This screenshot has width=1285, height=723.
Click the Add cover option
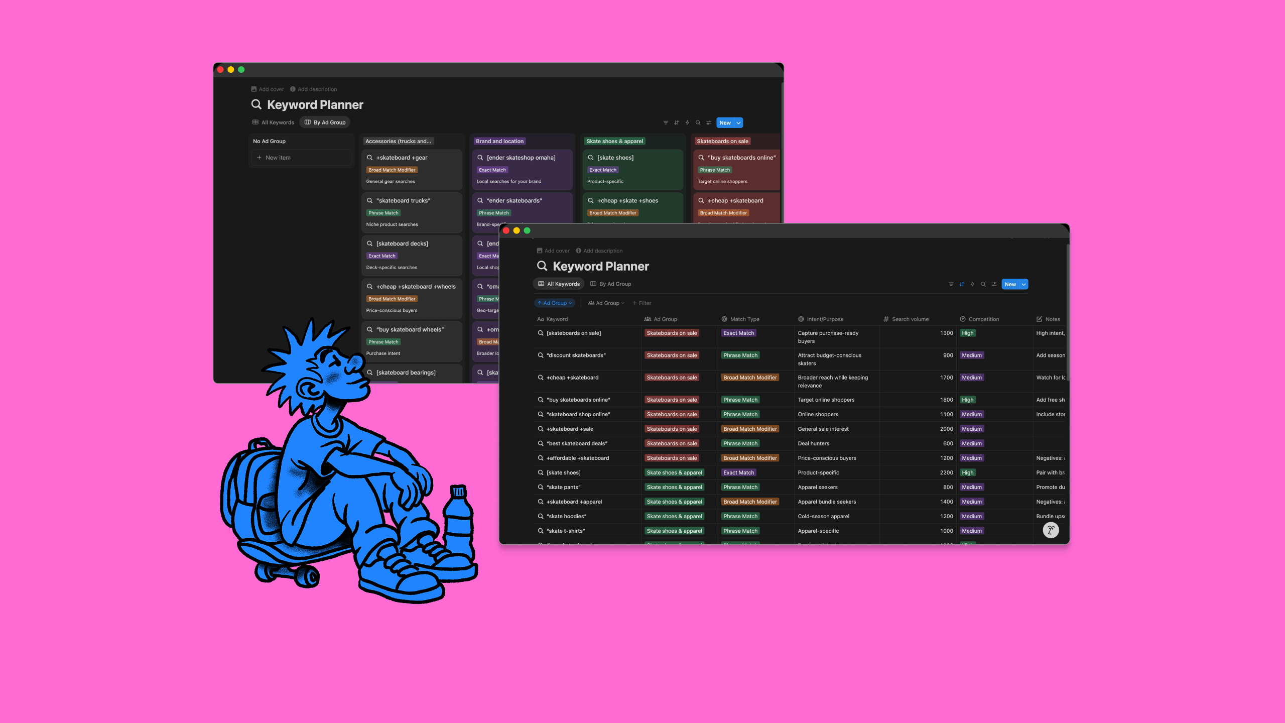(553, 251)
